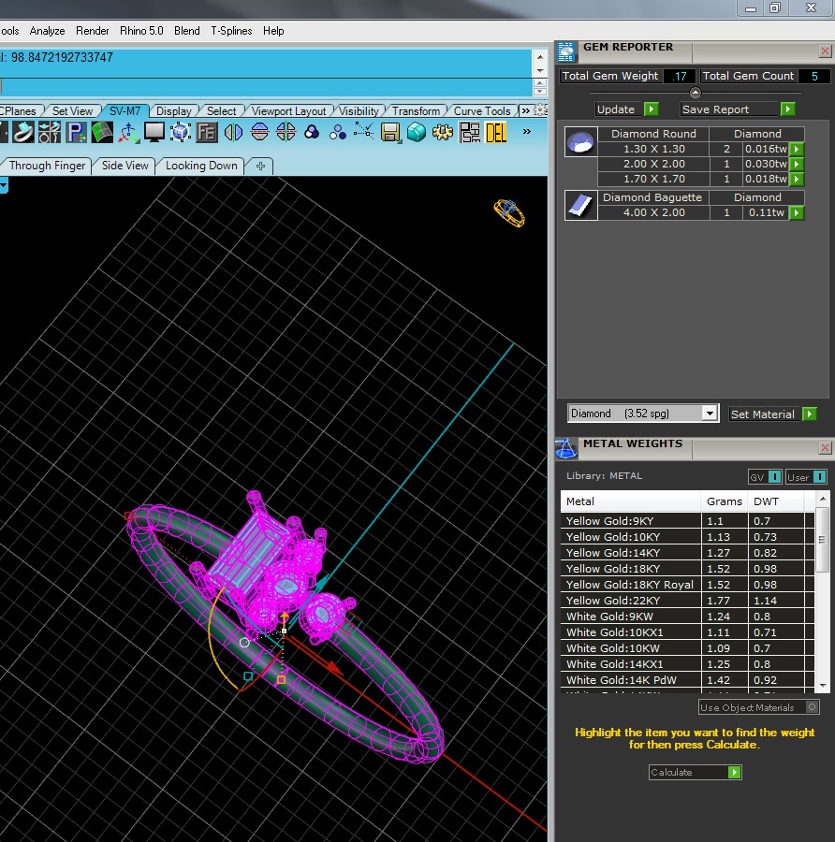Click the blue P parametric icon
Screen dimensions: 835x842
point(76,132)
